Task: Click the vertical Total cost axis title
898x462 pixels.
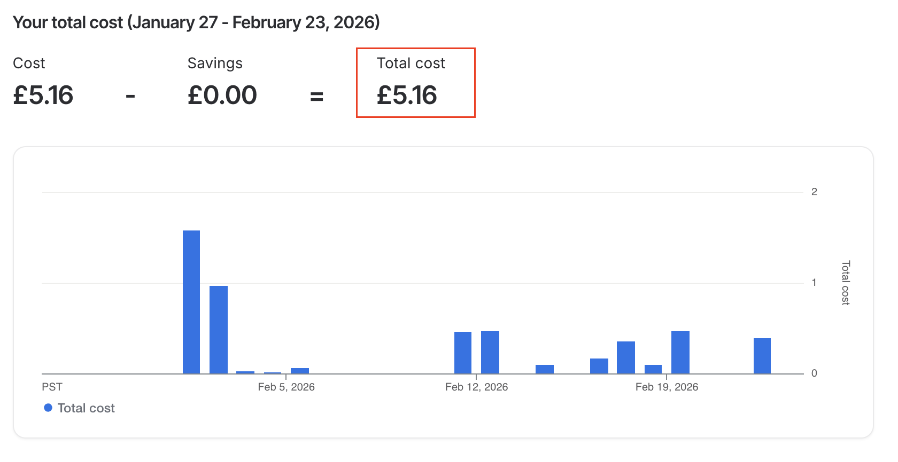Action: click(845, 283)
